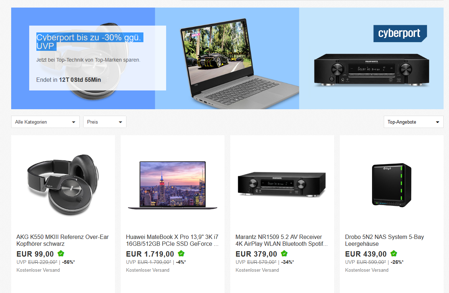Click the green badge next to EUR 439,00
Screen dimensions: 449x293
point(394,254)
